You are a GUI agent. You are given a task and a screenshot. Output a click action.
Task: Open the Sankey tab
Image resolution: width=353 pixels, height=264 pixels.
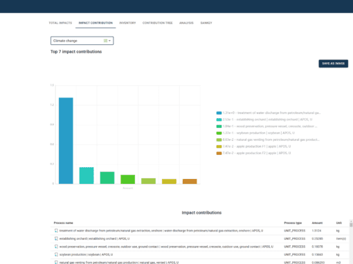pos(206,23)
